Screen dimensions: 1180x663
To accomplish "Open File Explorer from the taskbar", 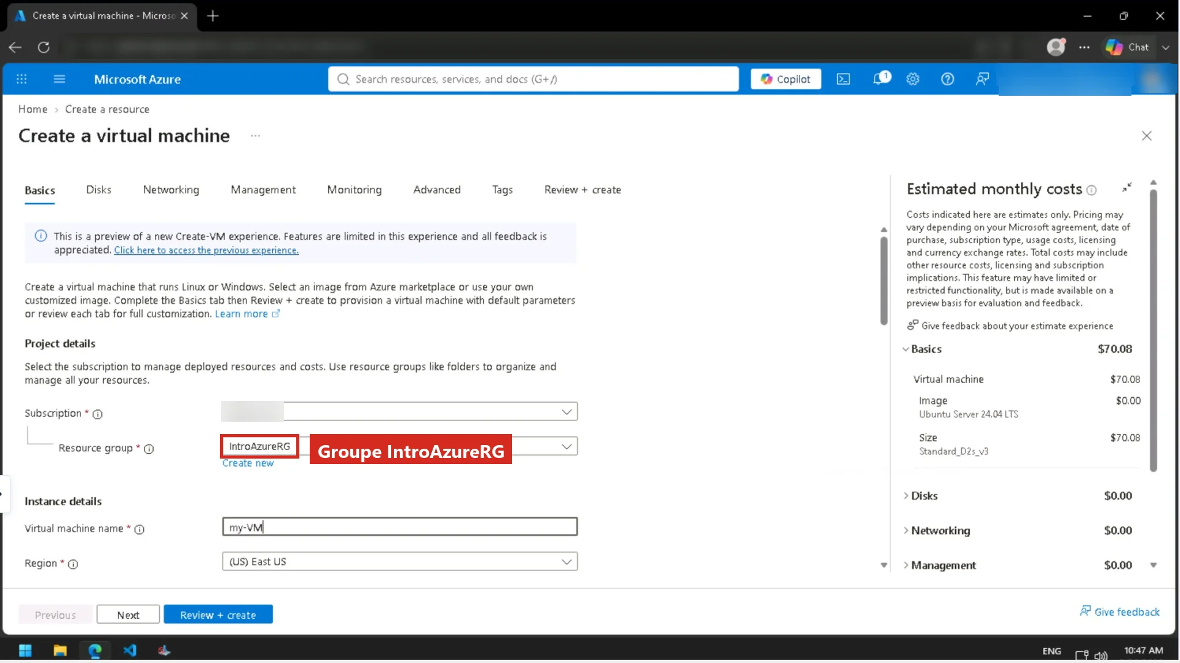I will click(x=60, y=651).
